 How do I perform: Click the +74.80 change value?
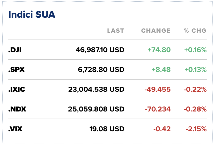coord(159,50)
